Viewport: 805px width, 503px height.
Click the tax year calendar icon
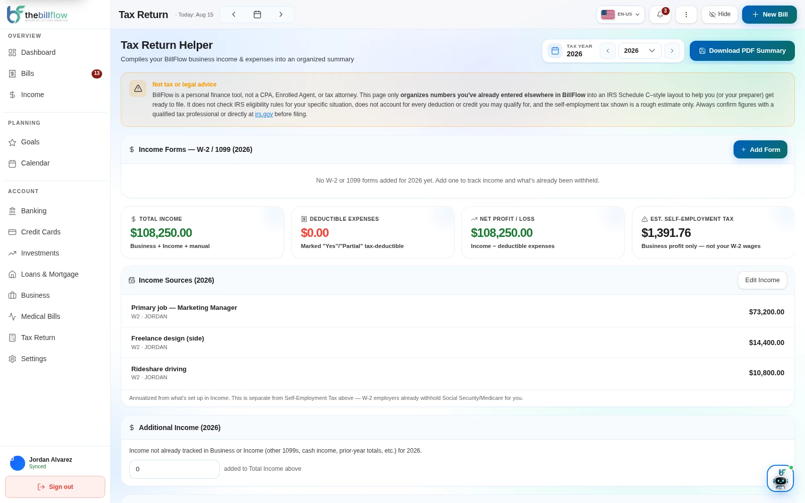point(555,51)
